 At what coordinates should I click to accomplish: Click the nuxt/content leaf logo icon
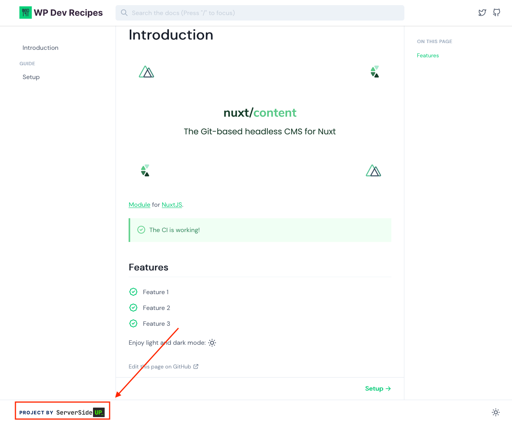(x=375, y=72)
